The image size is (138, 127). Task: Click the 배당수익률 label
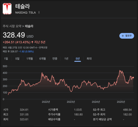click(x=54, y=119)
